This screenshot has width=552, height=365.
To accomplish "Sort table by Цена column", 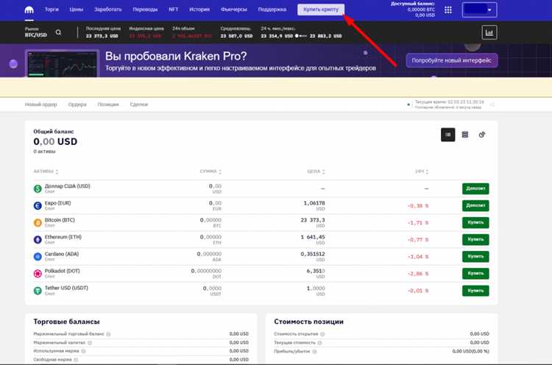I will pyautogui.click(x=316, y=171).
